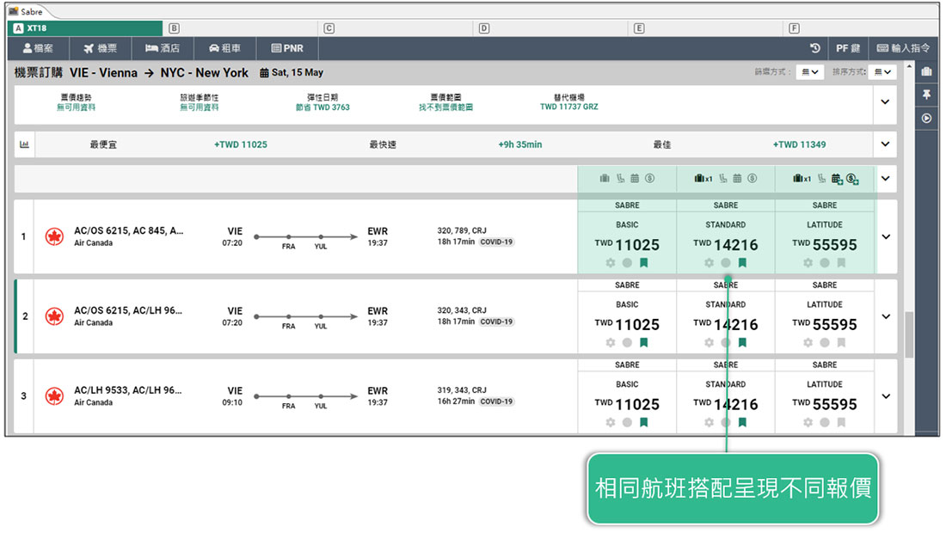Toggle bookmark on row 1 BASIC fare
946x533 pixels.
[644, 263]
